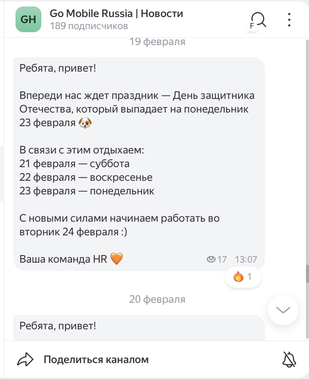Image resolution: width=309 pixels, height=379 pixels.
Task: Click the share arrow icon
Action: [26, 359]
